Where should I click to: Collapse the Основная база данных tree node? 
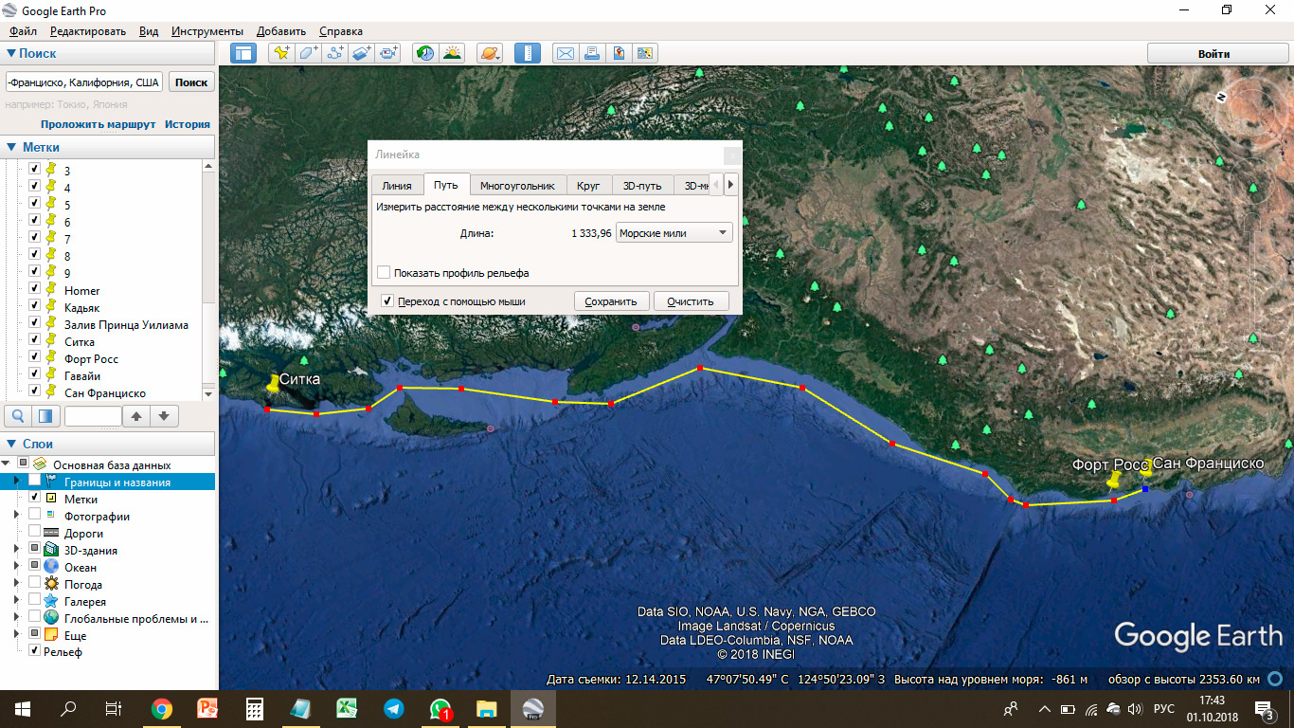(x=6, y=464)
